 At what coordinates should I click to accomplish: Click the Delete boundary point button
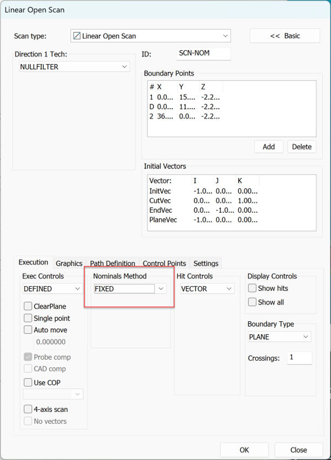pyautogui.click(x=302, y=147)
